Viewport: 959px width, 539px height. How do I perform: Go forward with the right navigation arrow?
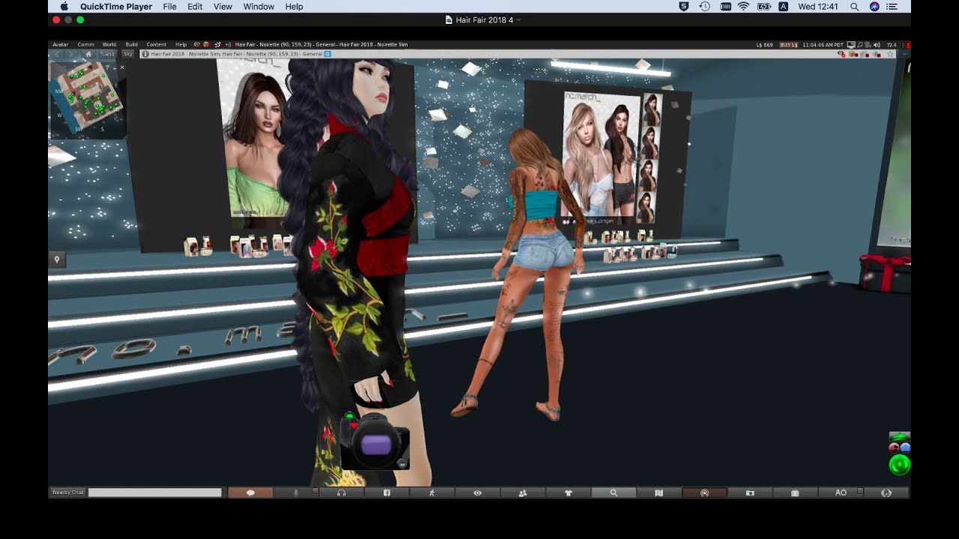tap(70, 54)
